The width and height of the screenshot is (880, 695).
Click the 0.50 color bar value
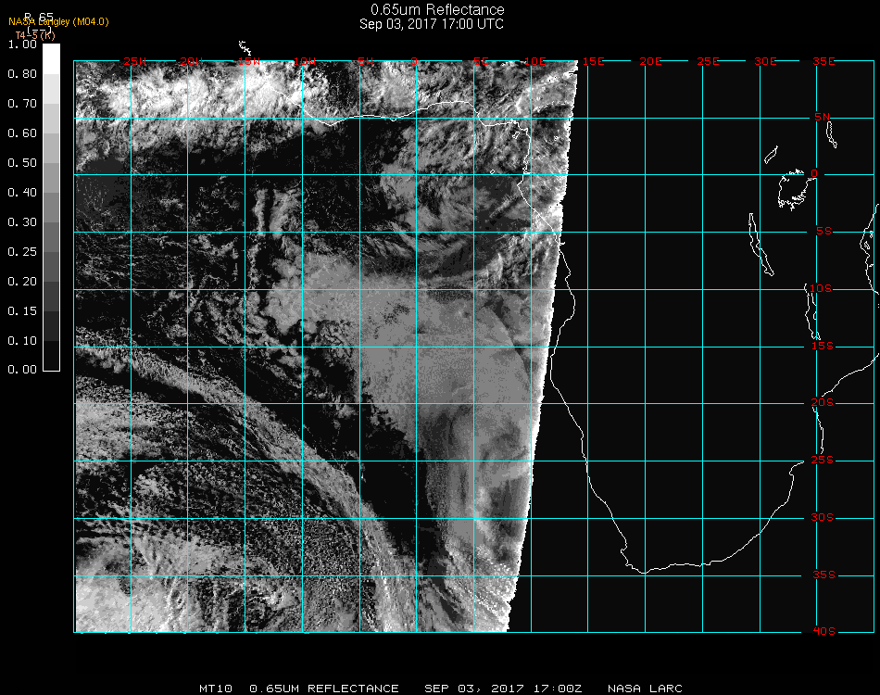click(22, 163)
